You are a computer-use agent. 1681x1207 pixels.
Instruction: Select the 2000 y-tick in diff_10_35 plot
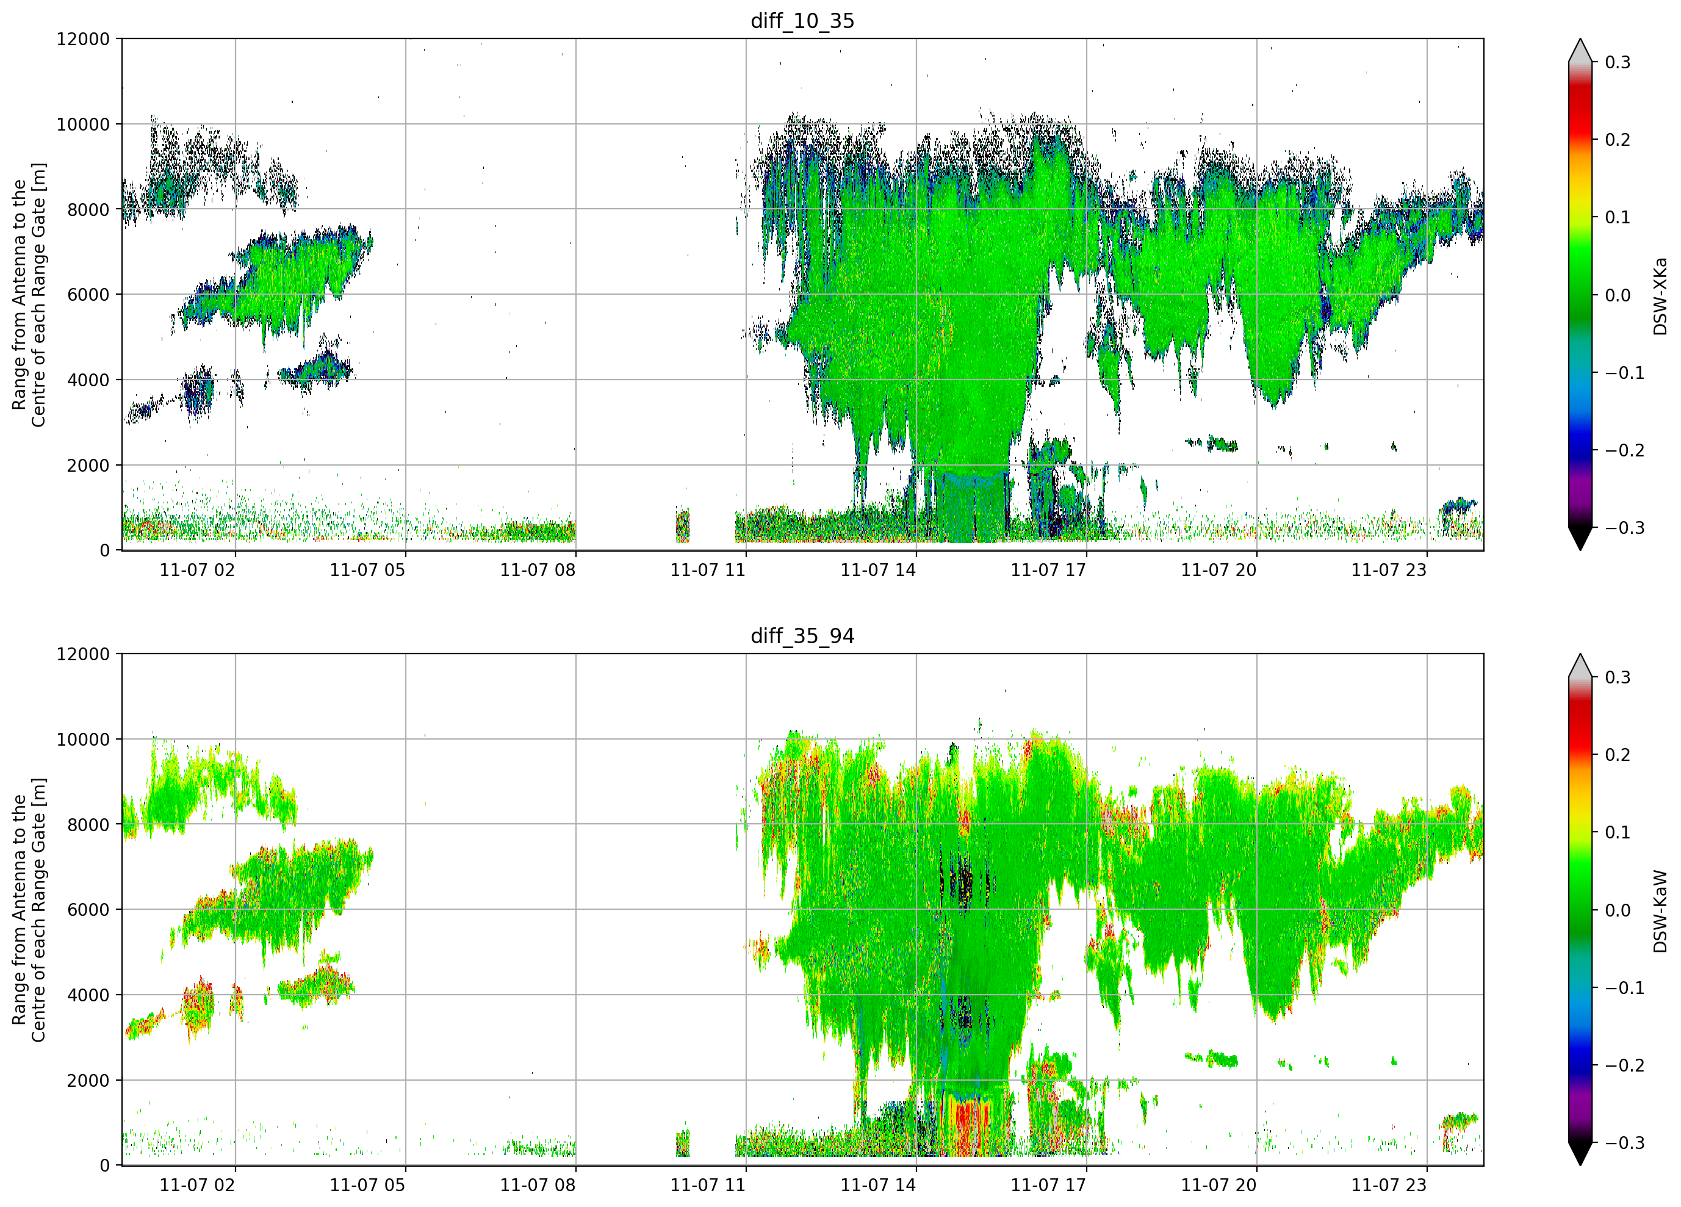coord(88,466)
